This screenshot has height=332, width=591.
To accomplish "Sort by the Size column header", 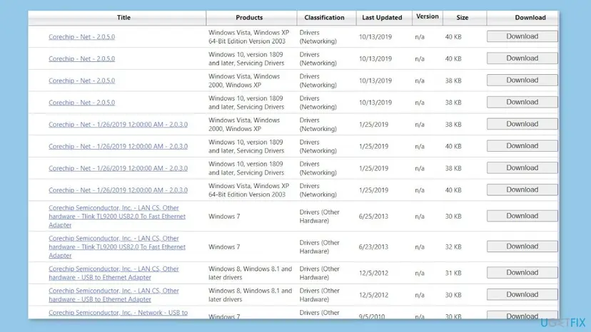I will click(x=462, y=17).
